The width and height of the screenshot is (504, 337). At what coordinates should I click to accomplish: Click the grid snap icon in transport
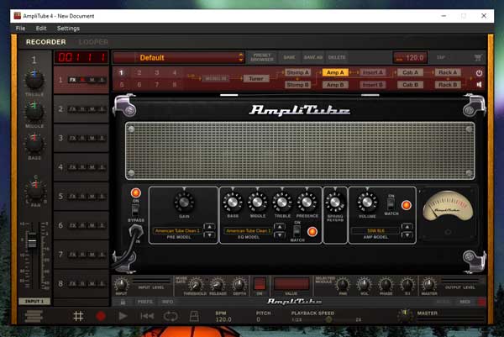coord(78,317)
